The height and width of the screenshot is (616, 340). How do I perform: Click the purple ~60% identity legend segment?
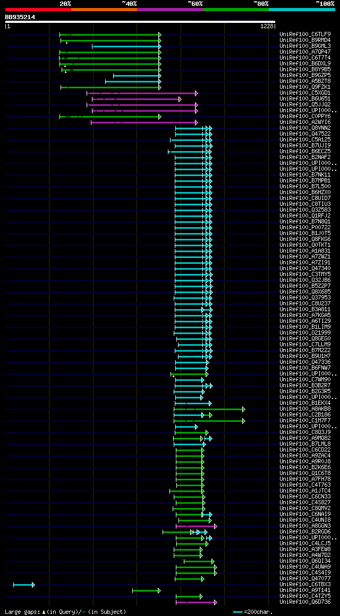pyautogui.click(x=170, y=9)
